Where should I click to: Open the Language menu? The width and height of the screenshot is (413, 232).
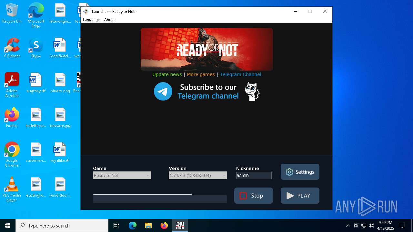coord(91,20)
